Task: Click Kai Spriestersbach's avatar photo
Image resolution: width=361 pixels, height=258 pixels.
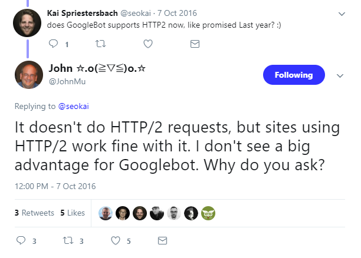Action: tap(28, 22)
